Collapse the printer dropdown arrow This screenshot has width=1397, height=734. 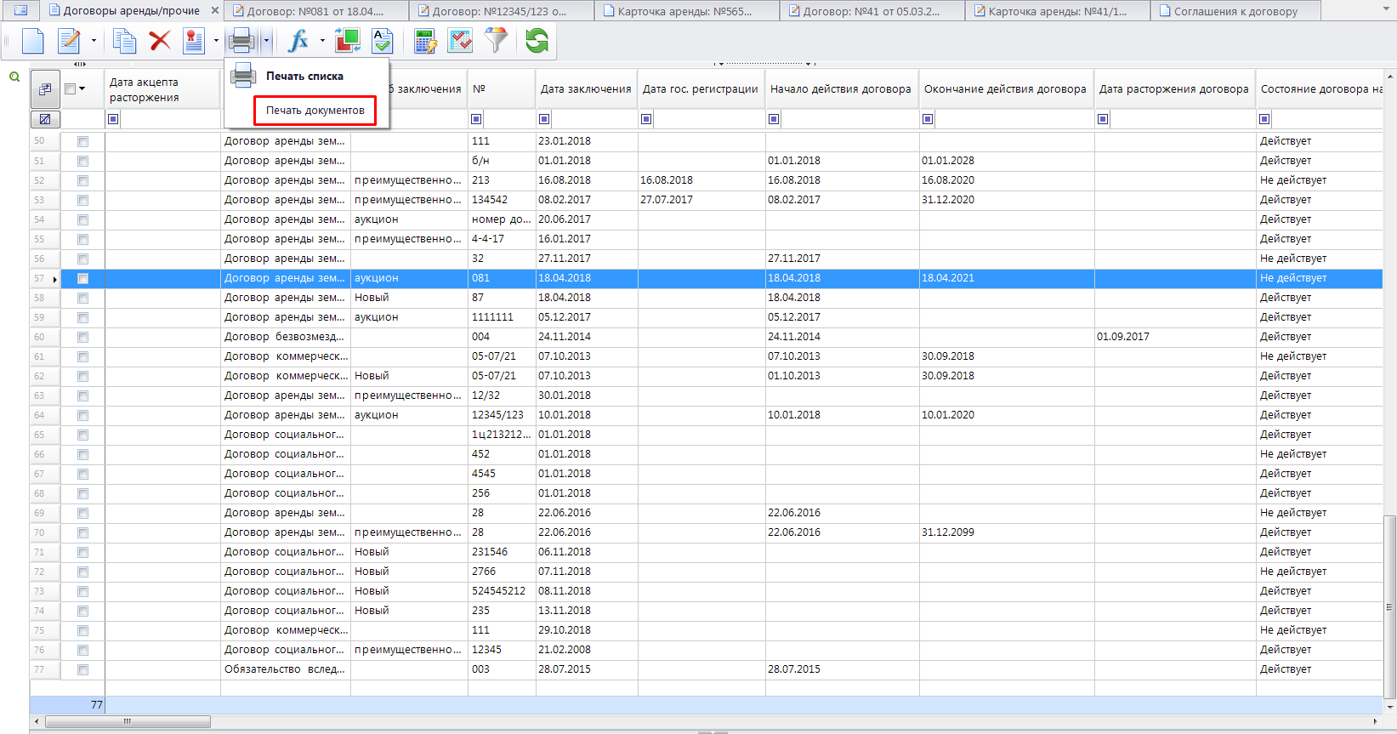point(266,41)
